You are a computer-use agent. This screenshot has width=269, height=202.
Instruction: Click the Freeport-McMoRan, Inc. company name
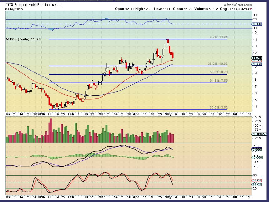[33, 5]
